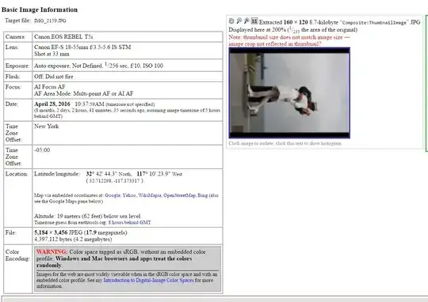This screenshot has height=302, width=428.
Task: Click the zoom in magnifier icon
Action: pos(246,21)
